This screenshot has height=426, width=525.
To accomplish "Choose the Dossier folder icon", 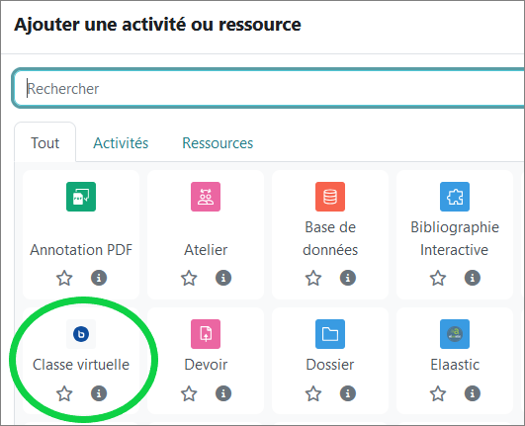I will 330,334.
